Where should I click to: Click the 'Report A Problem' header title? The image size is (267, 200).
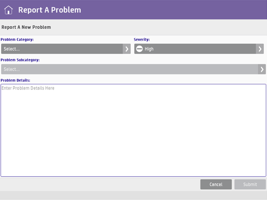50,10
